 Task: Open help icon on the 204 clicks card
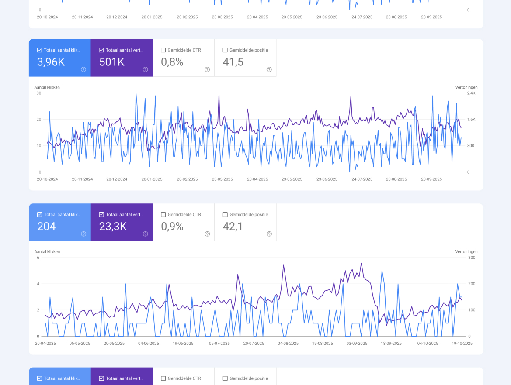coord(83,234)
